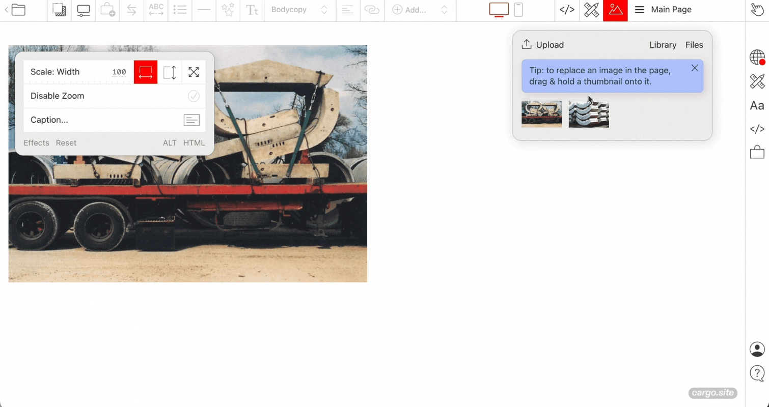The width and height of the screenshot is (769, 407).
Task: Switch to desktop preview mode
Action: point(499,10)
